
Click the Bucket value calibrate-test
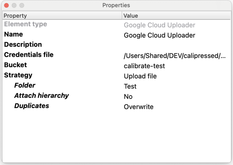click(x=144, y=66)
